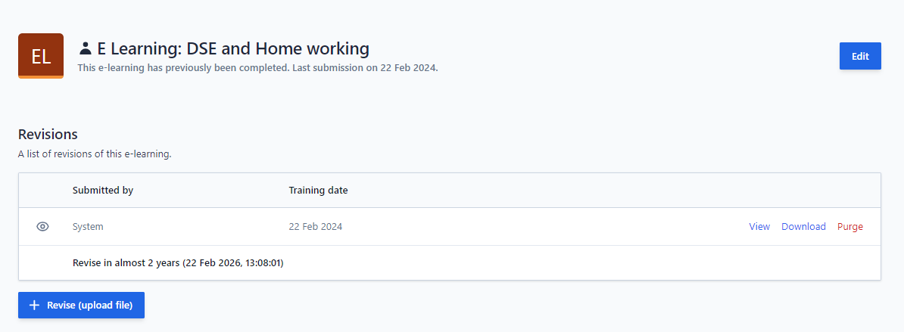Click the Training date column header
The height and width of the screenshot is (332, 904).
click(318, 191)
